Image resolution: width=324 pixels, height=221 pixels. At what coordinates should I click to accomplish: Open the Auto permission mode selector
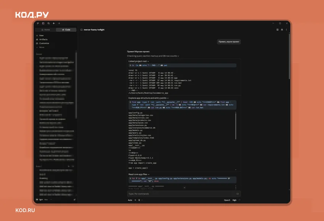coord(130,200)
